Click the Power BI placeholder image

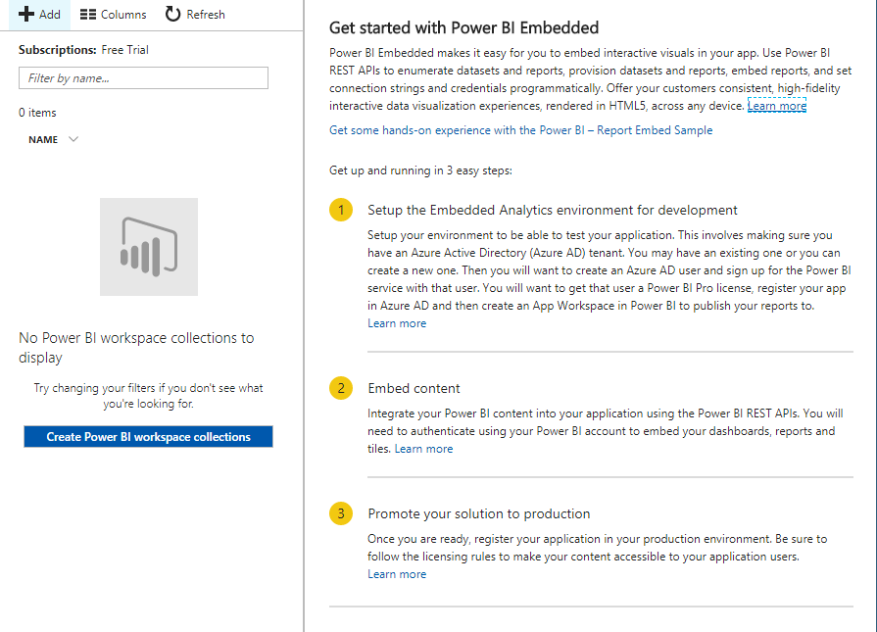(x=149, y=247)
